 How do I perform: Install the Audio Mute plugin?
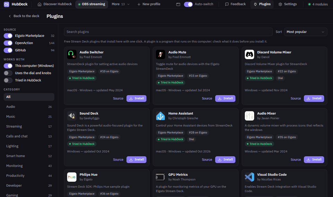tap(225, 98)
